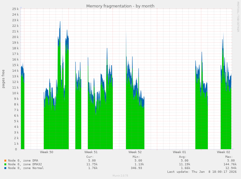Click the Cur: column header
Screen dimensions: 241x179
90,157
